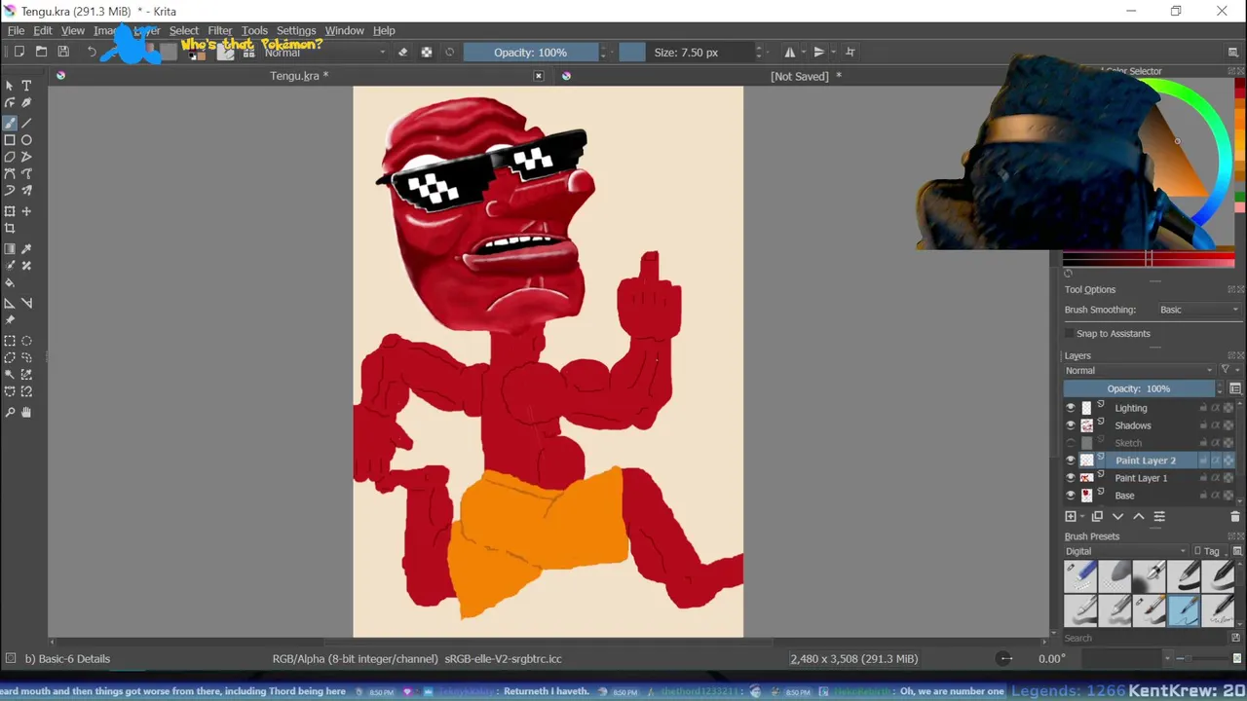Open the horizontal mirror tool options arrow
Image resolution: width=1247 pixels, height=701 pixels.
coord(803,52)
